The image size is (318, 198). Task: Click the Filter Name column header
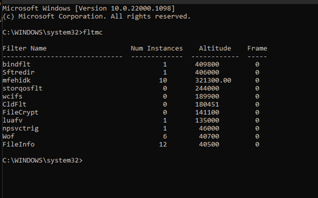[x=24, y=48]
